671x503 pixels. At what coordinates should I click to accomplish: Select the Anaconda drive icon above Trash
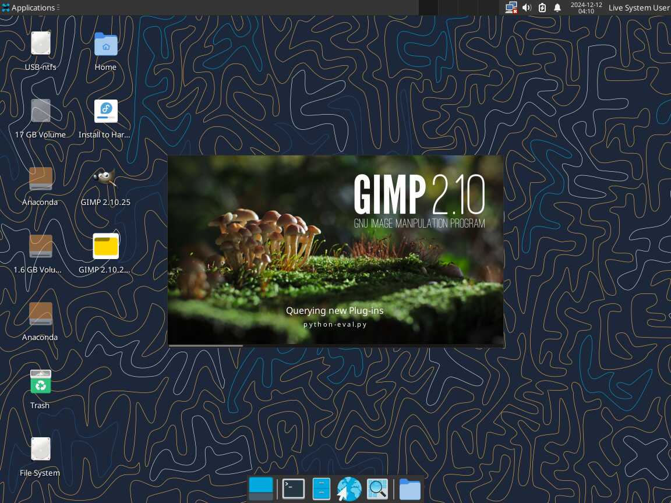[x=41, y=314]
